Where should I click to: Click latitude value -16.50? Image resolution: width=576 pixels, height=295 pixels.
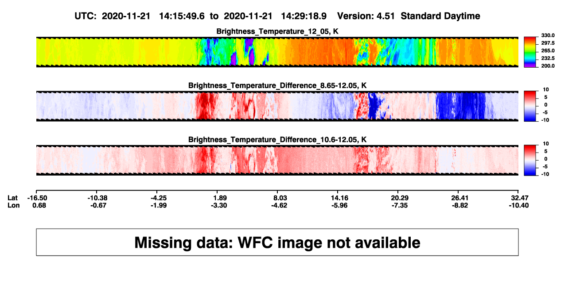tap(38, 198)
